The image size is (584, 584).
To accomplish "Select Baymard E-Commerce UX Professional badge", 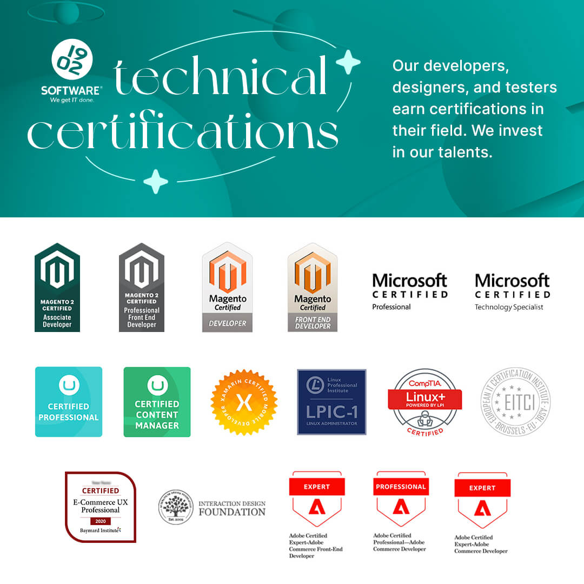I will pos(101,507).
